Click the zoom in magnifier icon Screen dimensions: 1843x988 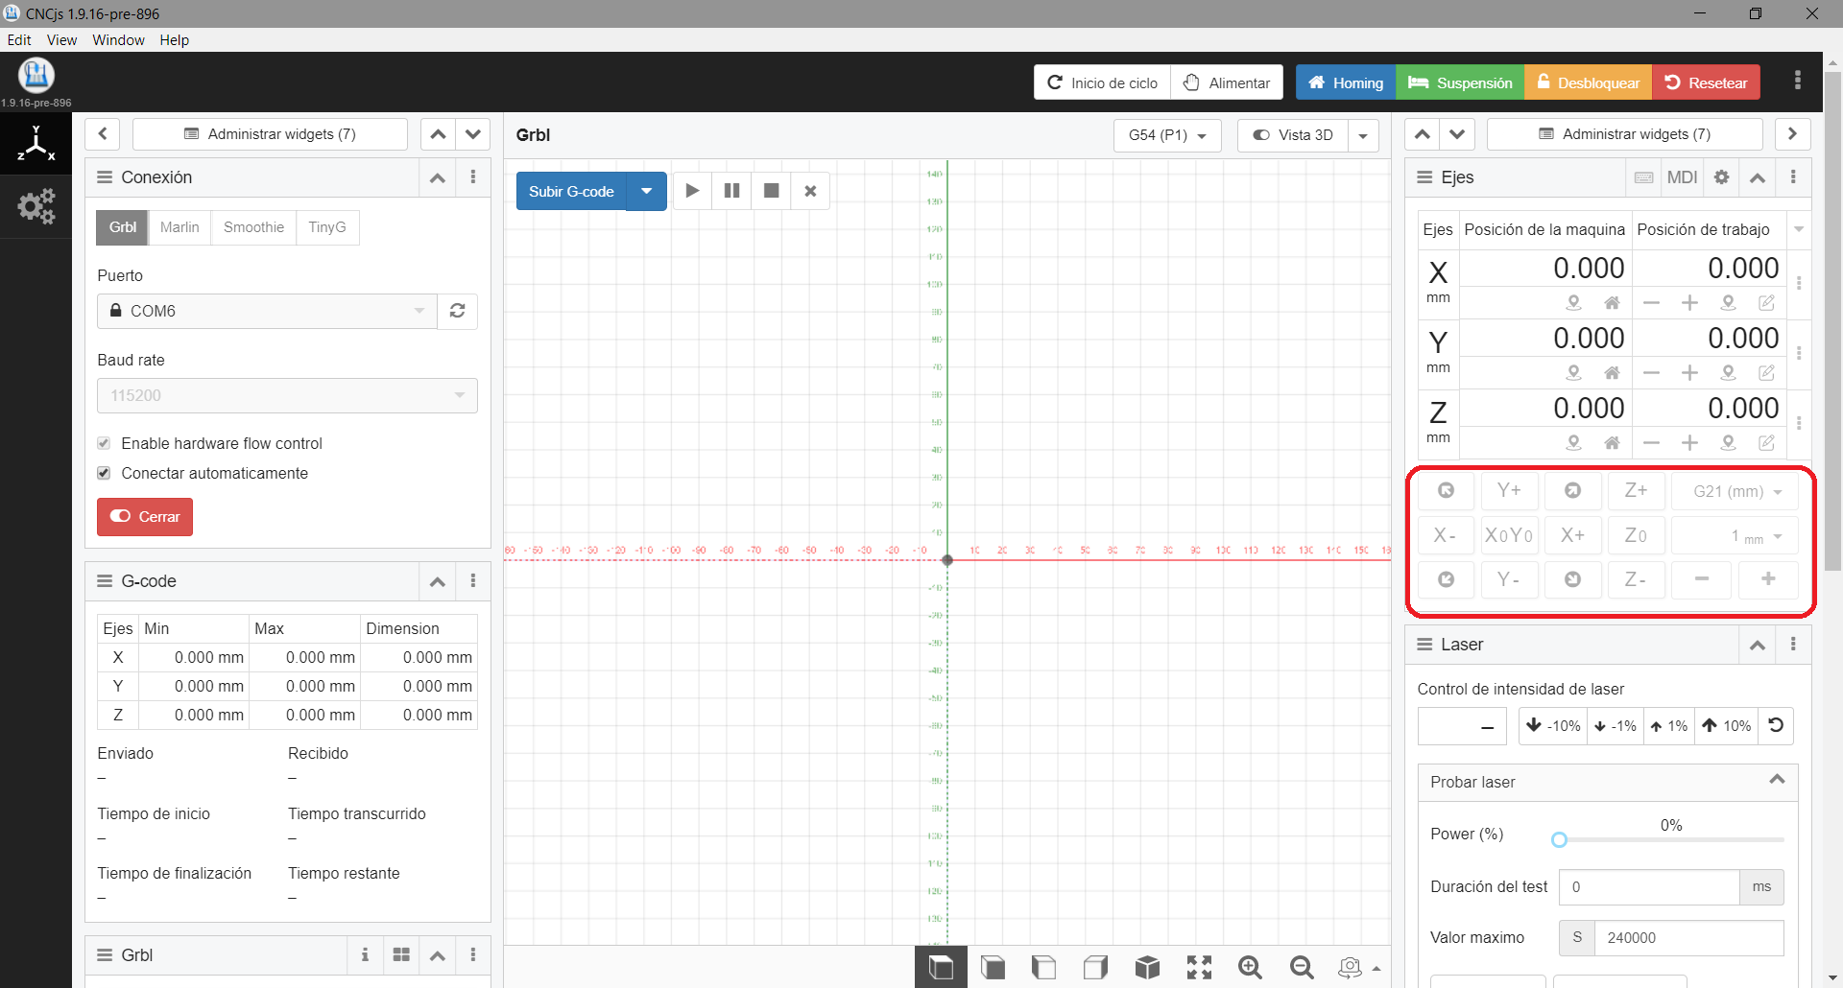coord(1250,967)
